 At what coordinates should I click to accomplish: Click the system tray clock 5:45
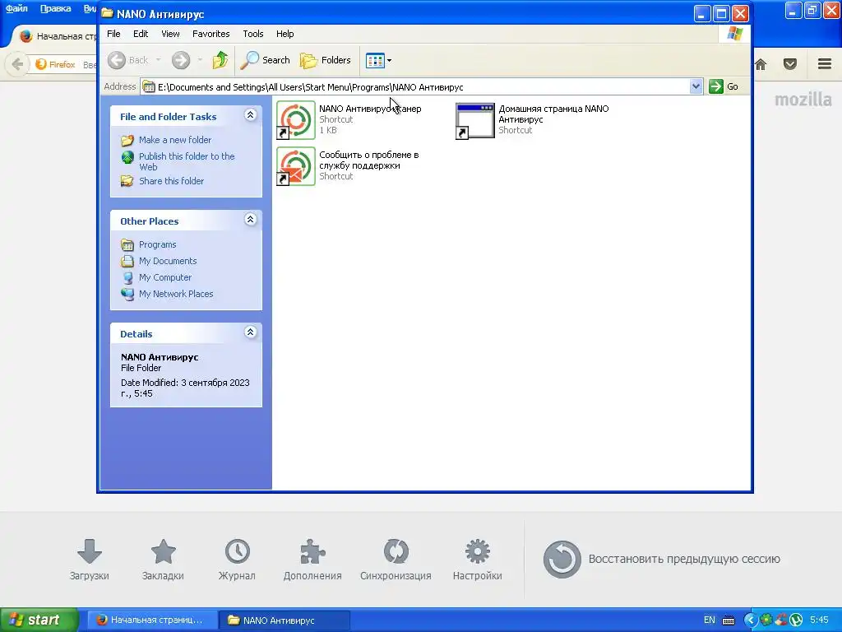tap(820, 620)
